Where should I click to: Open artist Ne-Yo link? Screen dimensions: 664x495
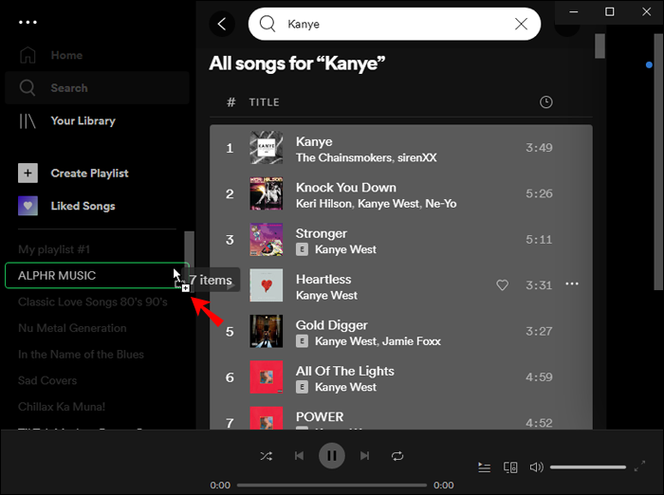point(441,204)
